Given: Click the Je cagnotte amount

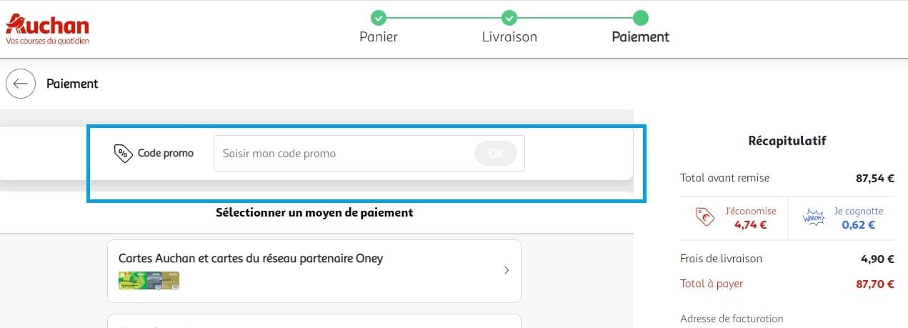Looking at the screenshot, I should [x=858, y=225].
